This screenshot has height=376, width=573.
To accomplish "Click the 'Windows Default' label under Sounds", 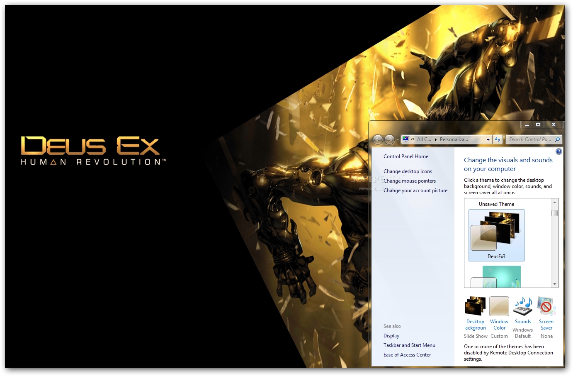I will click(x=523, y=333).
